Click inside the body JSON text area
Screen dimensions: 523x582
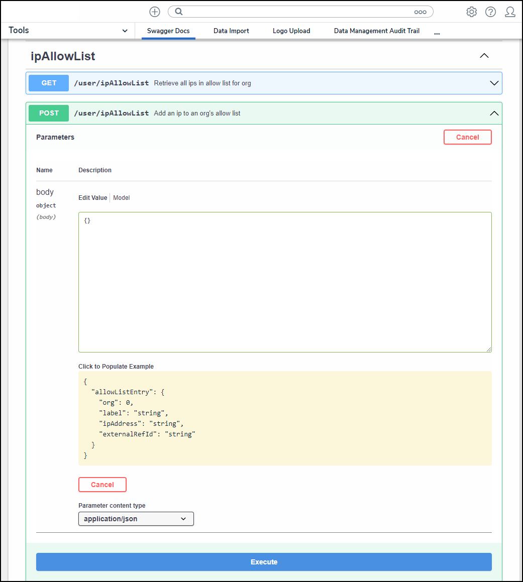coord(285,282)
